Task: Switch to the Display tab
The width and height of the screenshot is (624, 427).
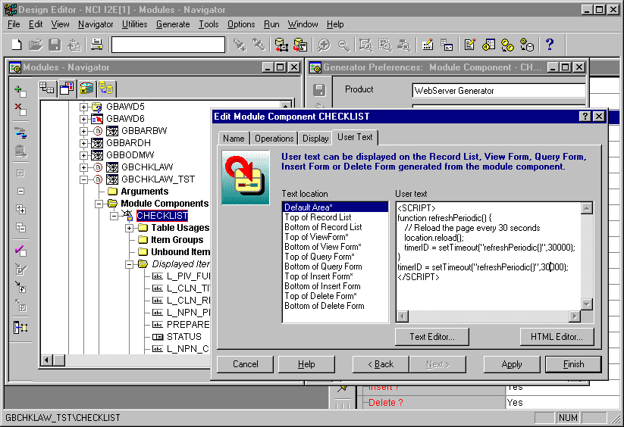Action: 315,139
